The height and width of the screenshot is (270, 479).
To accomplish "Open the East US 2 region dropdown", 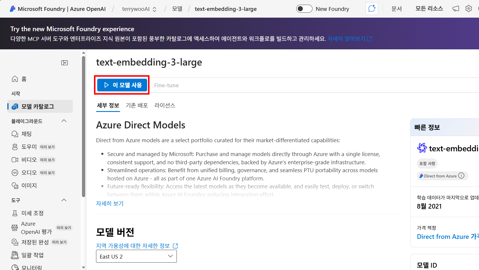I will click(136, 256).
